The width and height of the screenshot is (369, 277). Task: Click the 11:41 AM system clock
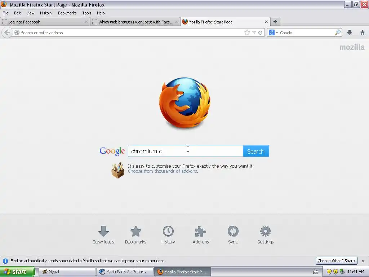click(356, 272)
